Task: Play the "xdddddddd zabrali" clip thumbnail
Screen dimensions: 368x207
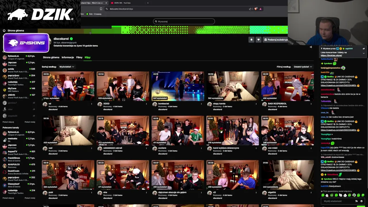Action: [x=123, y=130]
